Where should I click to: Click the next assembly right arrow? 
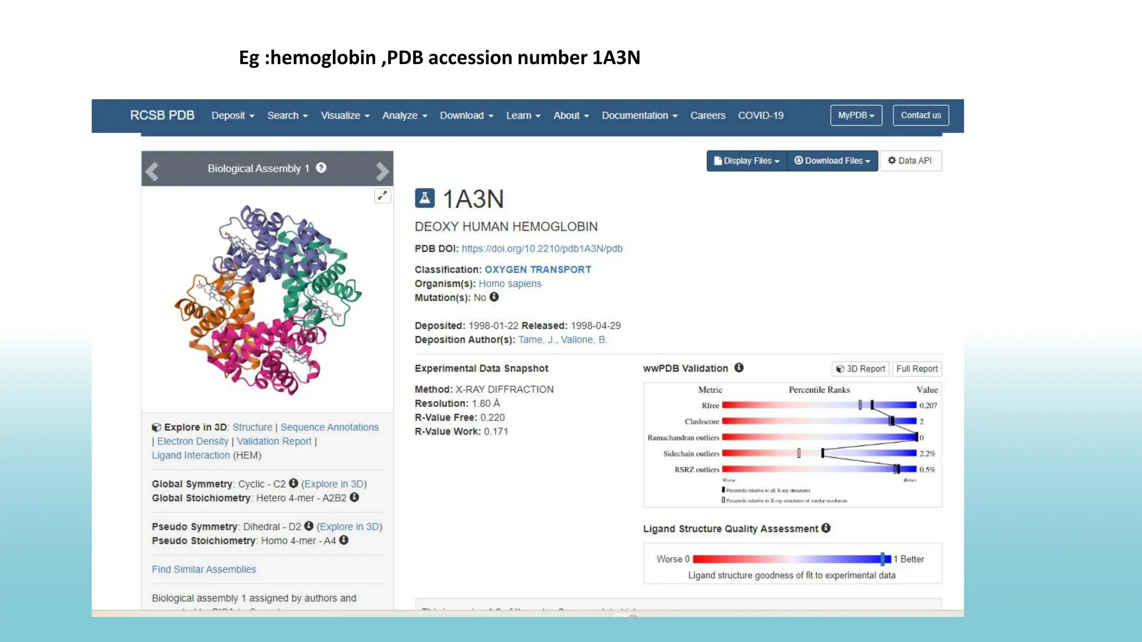382,171
